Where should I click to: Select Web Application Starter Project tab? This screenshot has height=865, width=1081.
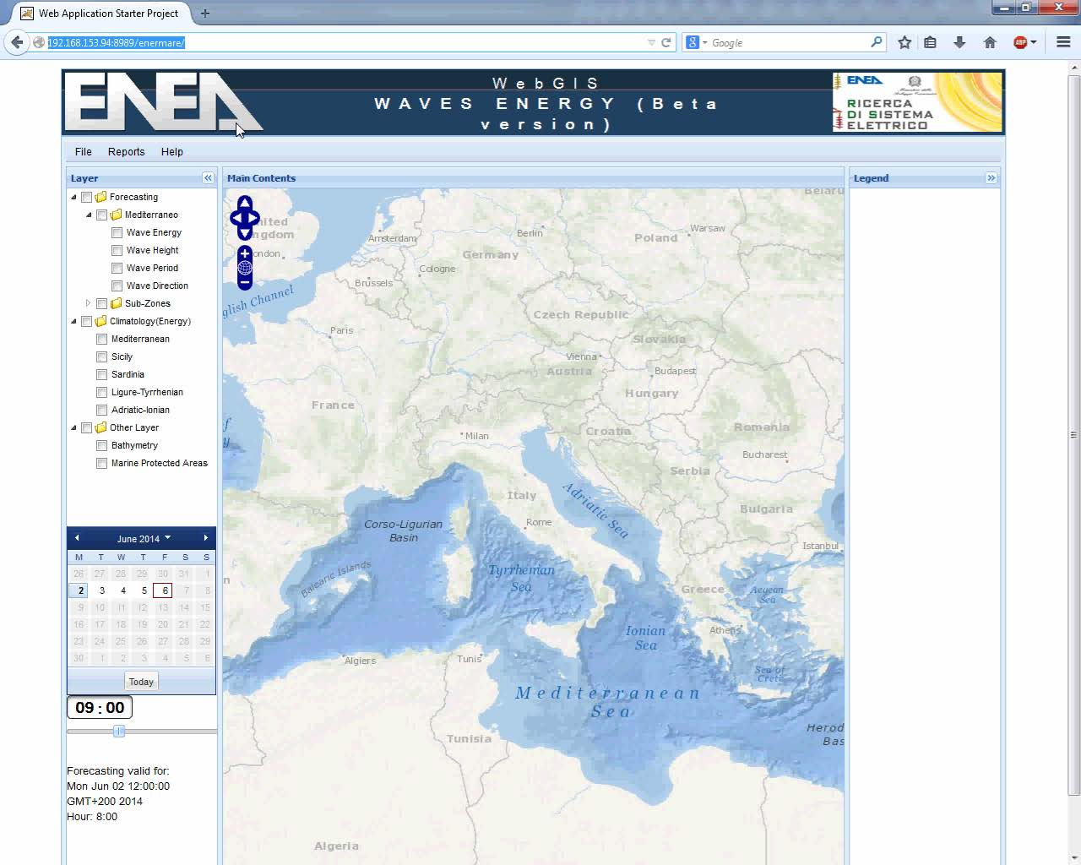(x=100, y=14)
